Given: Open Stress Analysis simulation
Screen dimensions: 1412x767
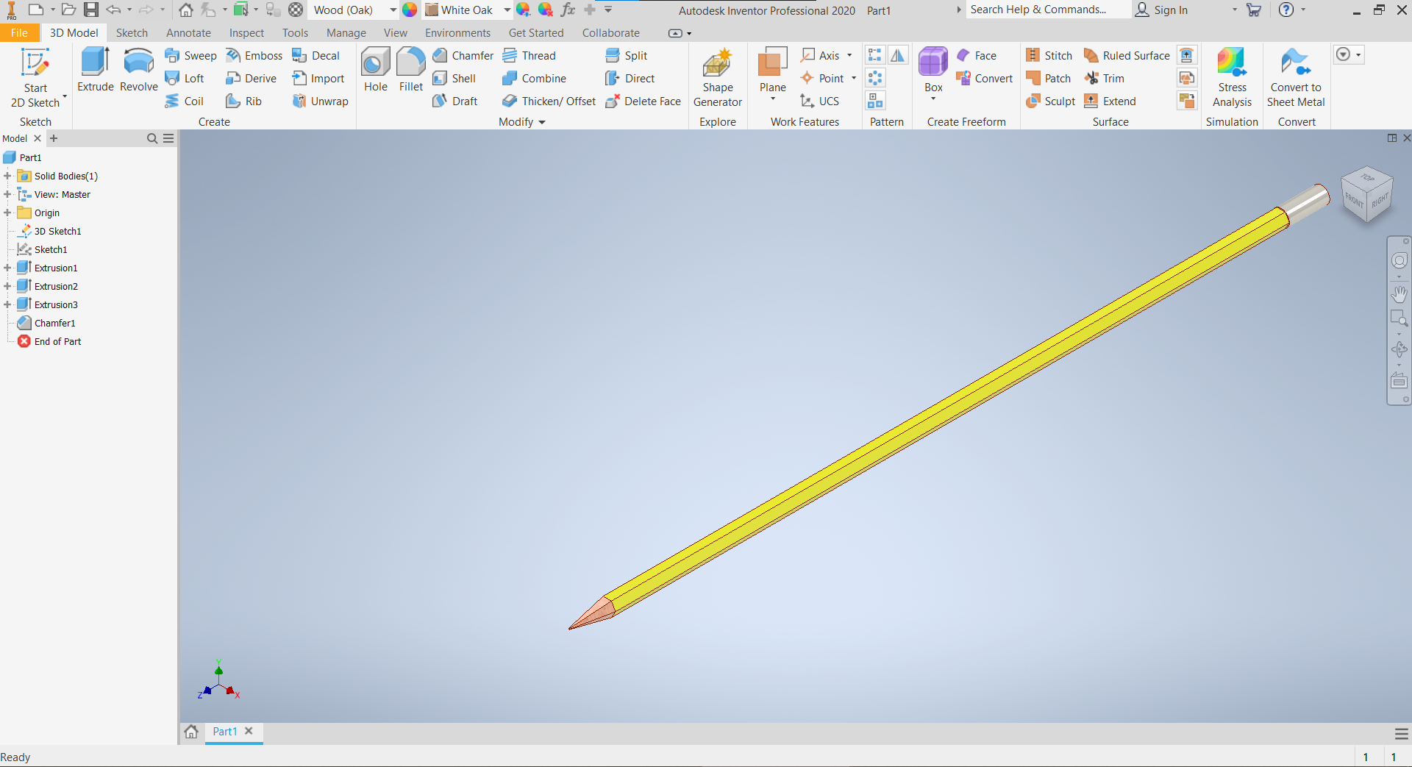Looking at the screenshot, I should tap(1232, 77).
